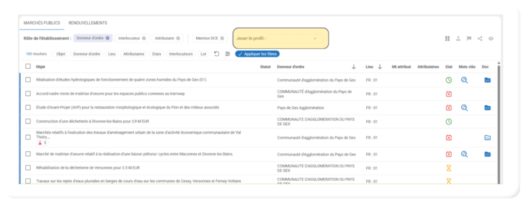Screen dimensions: 524x202
Task: Open keyword magnifier for Réalisation d'études hydrologiques row
Action: 464,80
